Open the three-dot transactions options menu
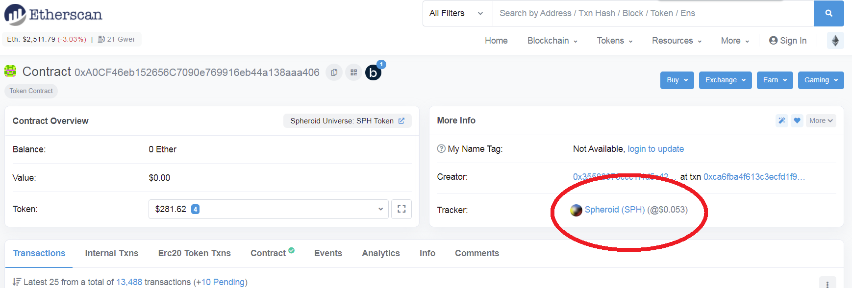Image resolution: width=852 pixels, height=288 pixels. click(827, 284)
